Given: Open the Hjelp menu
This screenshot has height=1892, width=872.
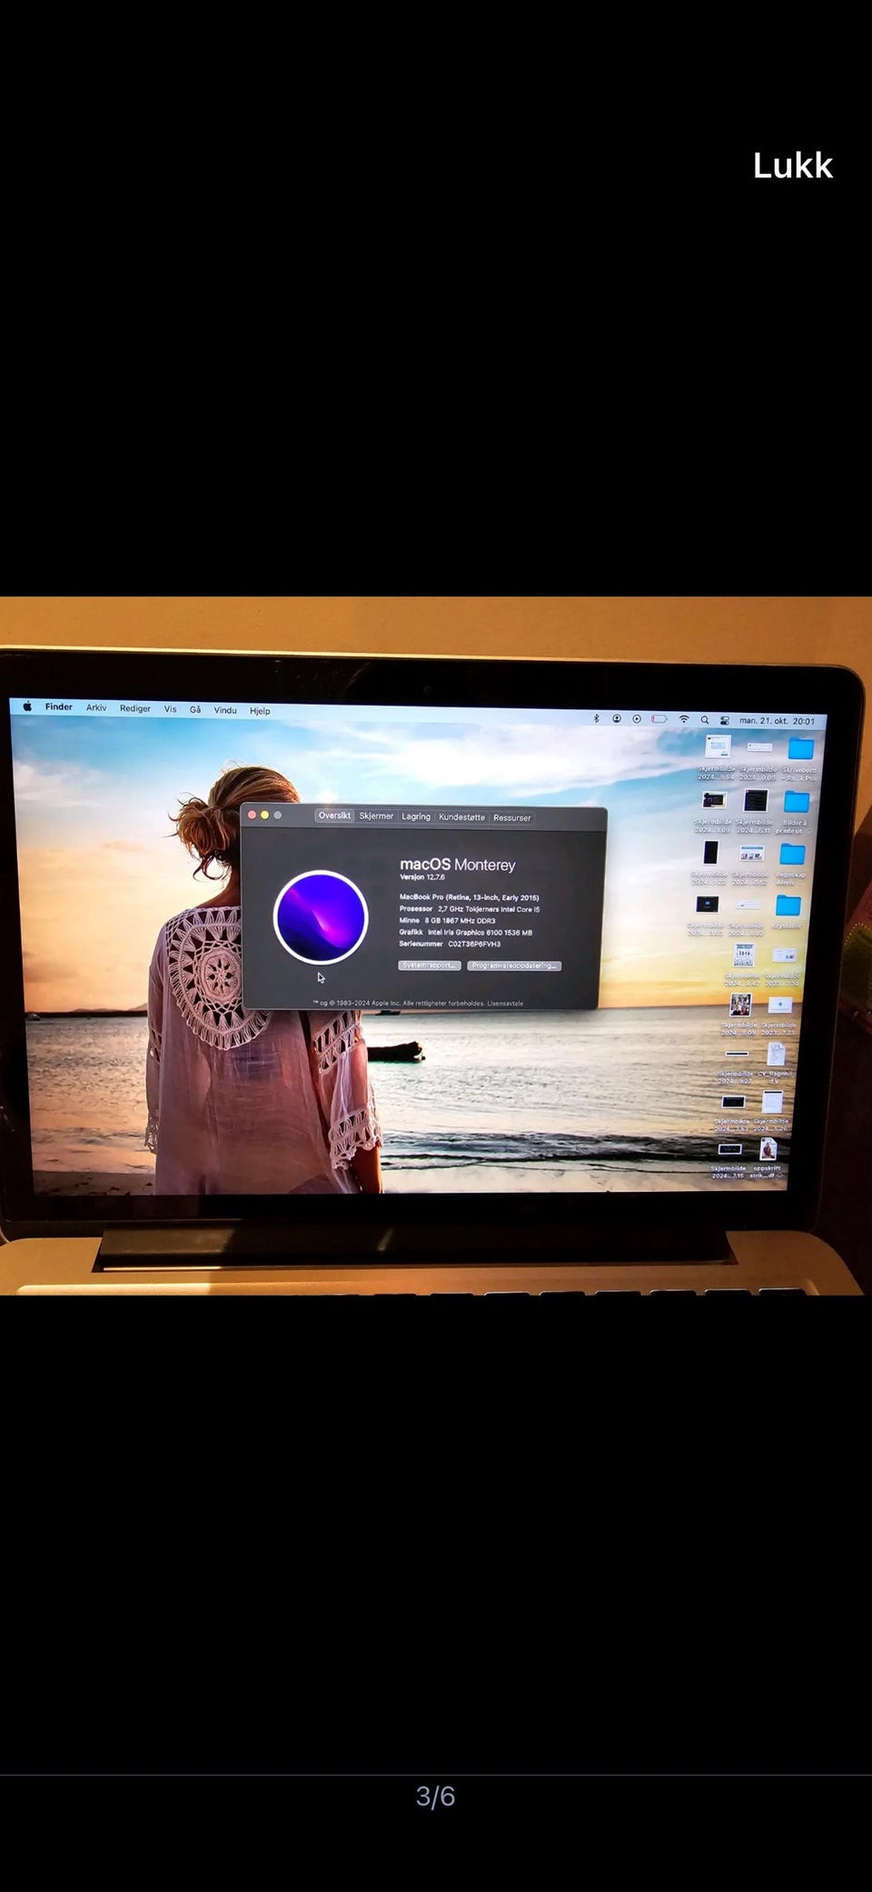Looking at the screenshot, I should click(x=260, y=711).
